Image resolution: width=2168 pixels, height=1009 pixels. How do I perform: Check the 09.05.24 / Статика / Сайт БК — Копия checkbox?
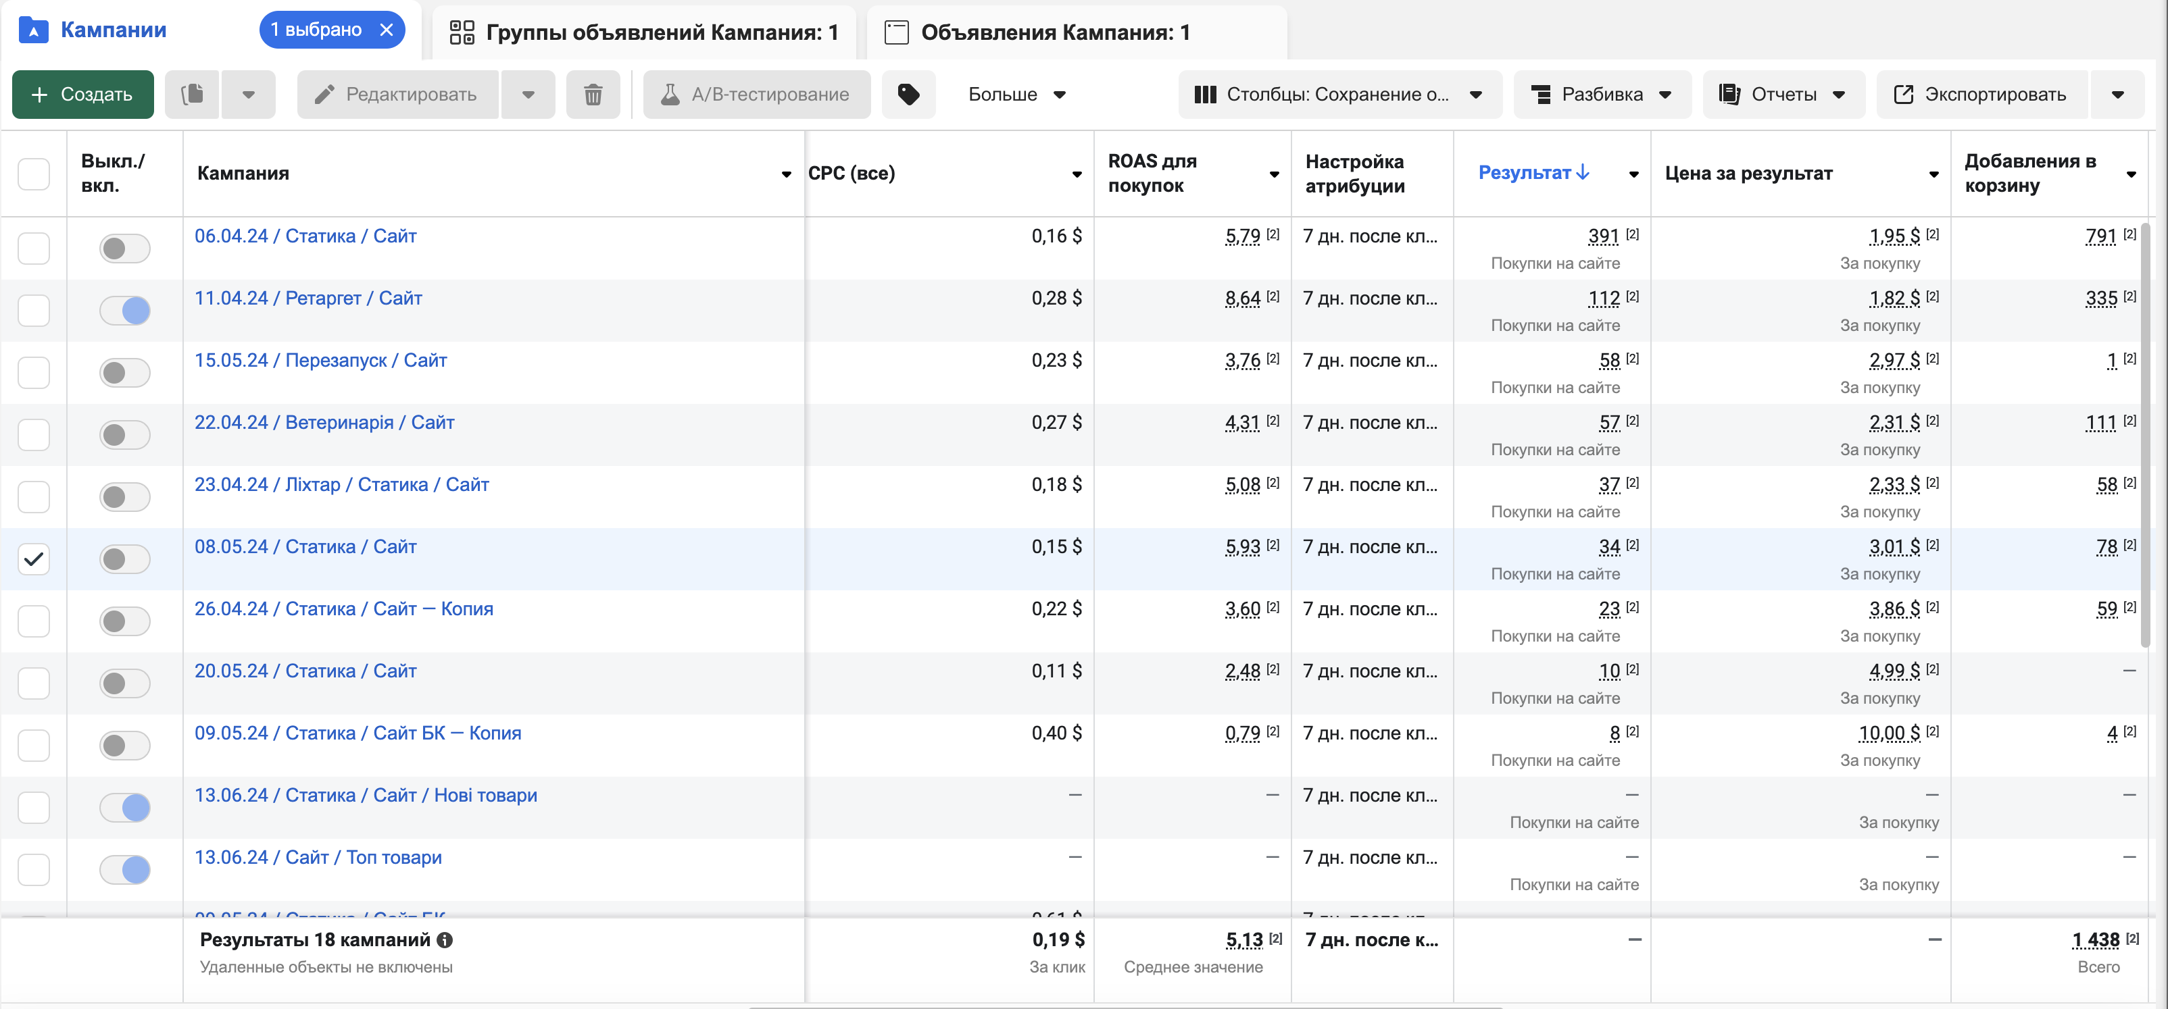click(x=34, y=745)
